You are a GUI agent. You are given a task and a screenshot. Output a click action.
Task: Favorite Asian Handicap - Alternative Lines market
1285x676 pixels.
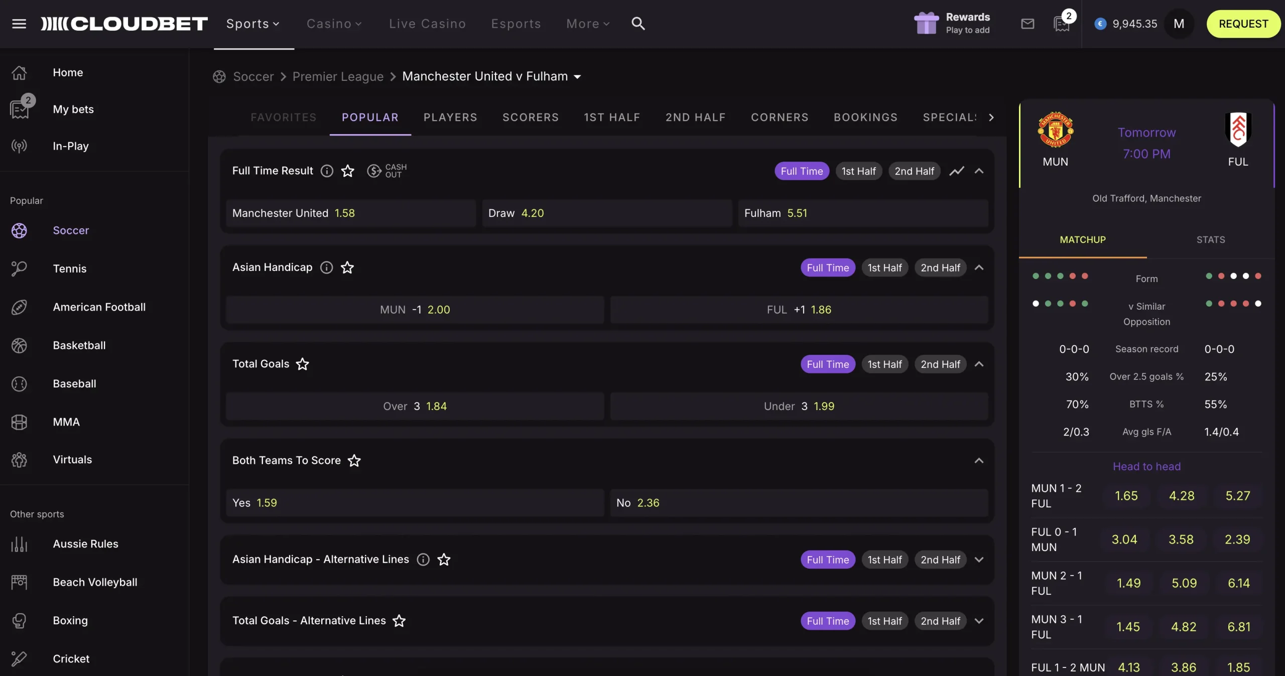pos(444,560)
